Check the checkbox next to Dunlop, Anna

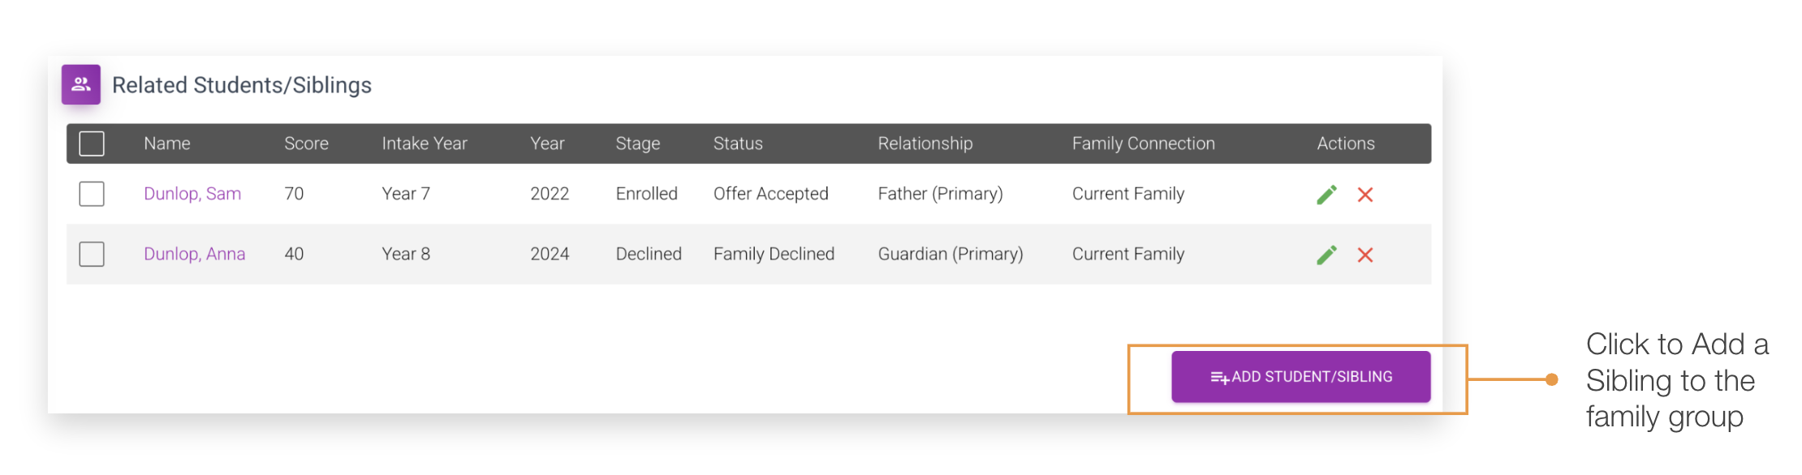91,254
